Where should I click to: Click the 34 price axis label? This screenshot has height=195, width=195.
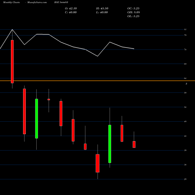click(x=185, y=165)
